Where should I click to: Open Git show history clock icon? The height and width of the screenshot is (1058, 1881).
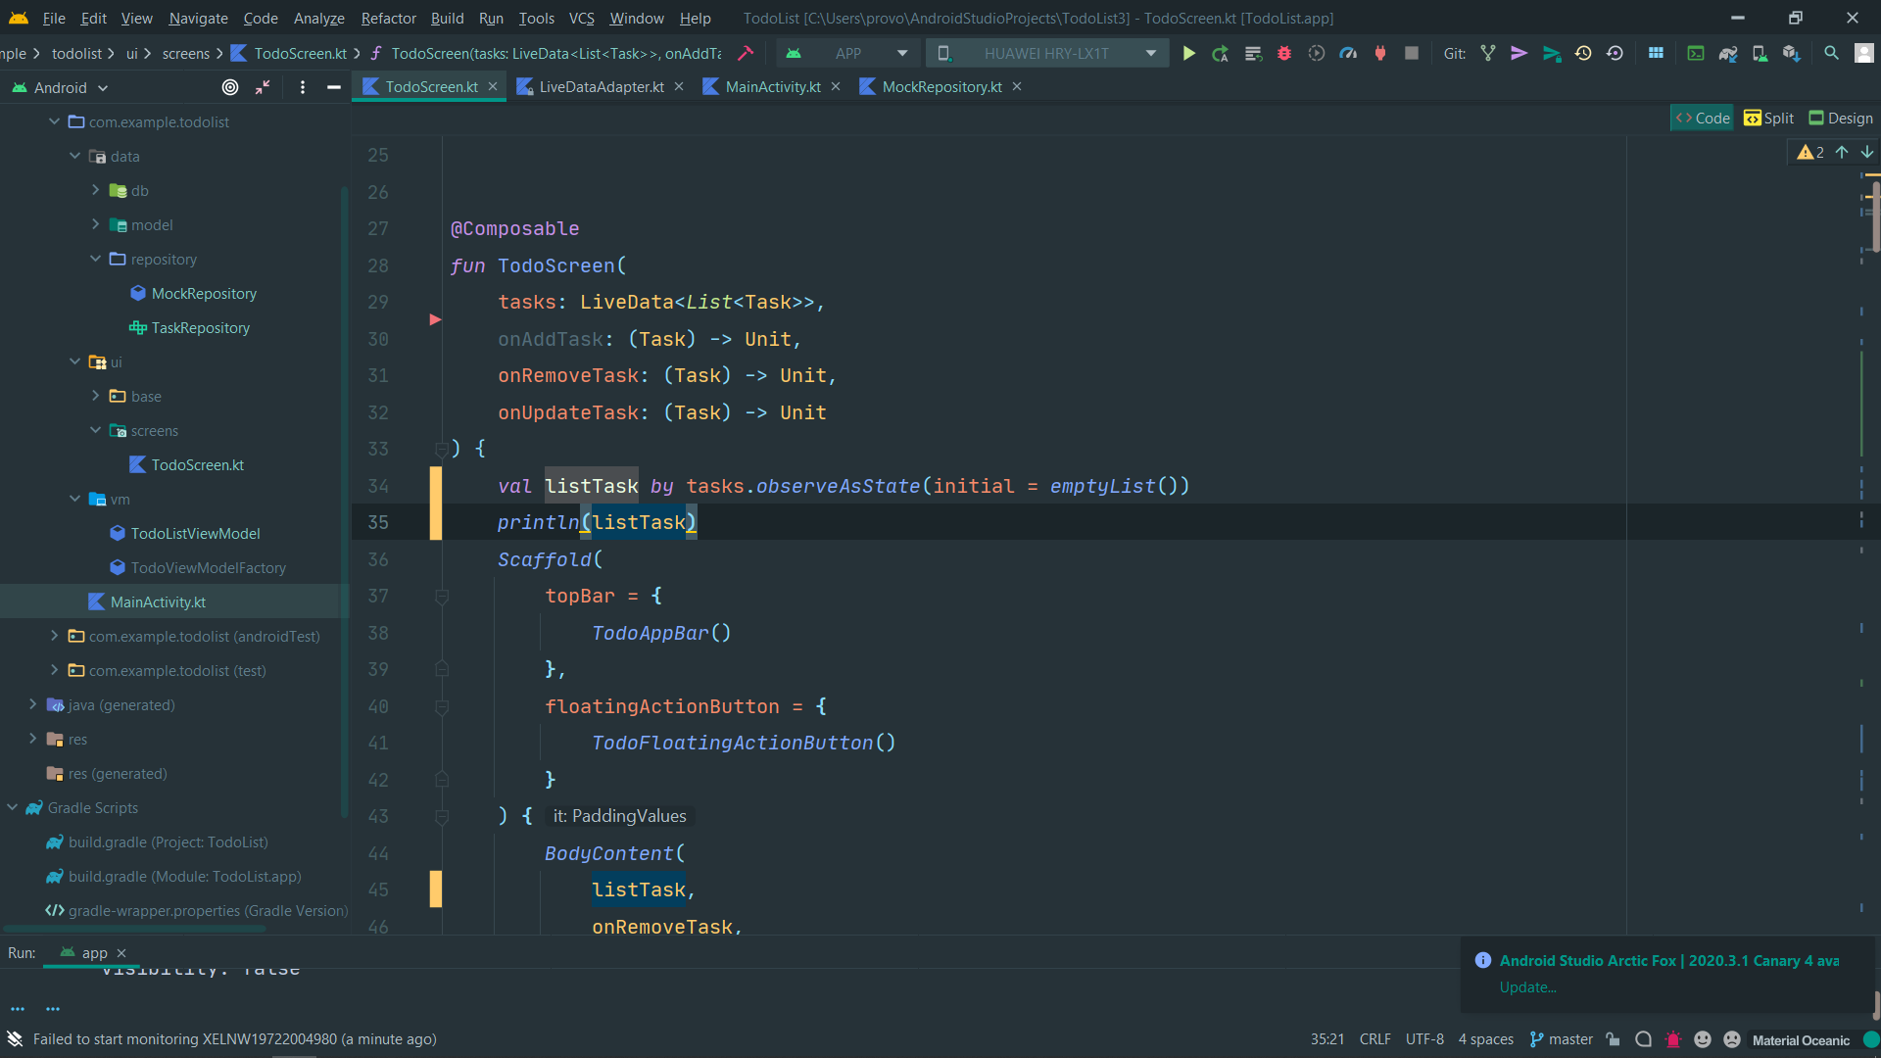pyautogui.click(x=1583, y=54)
